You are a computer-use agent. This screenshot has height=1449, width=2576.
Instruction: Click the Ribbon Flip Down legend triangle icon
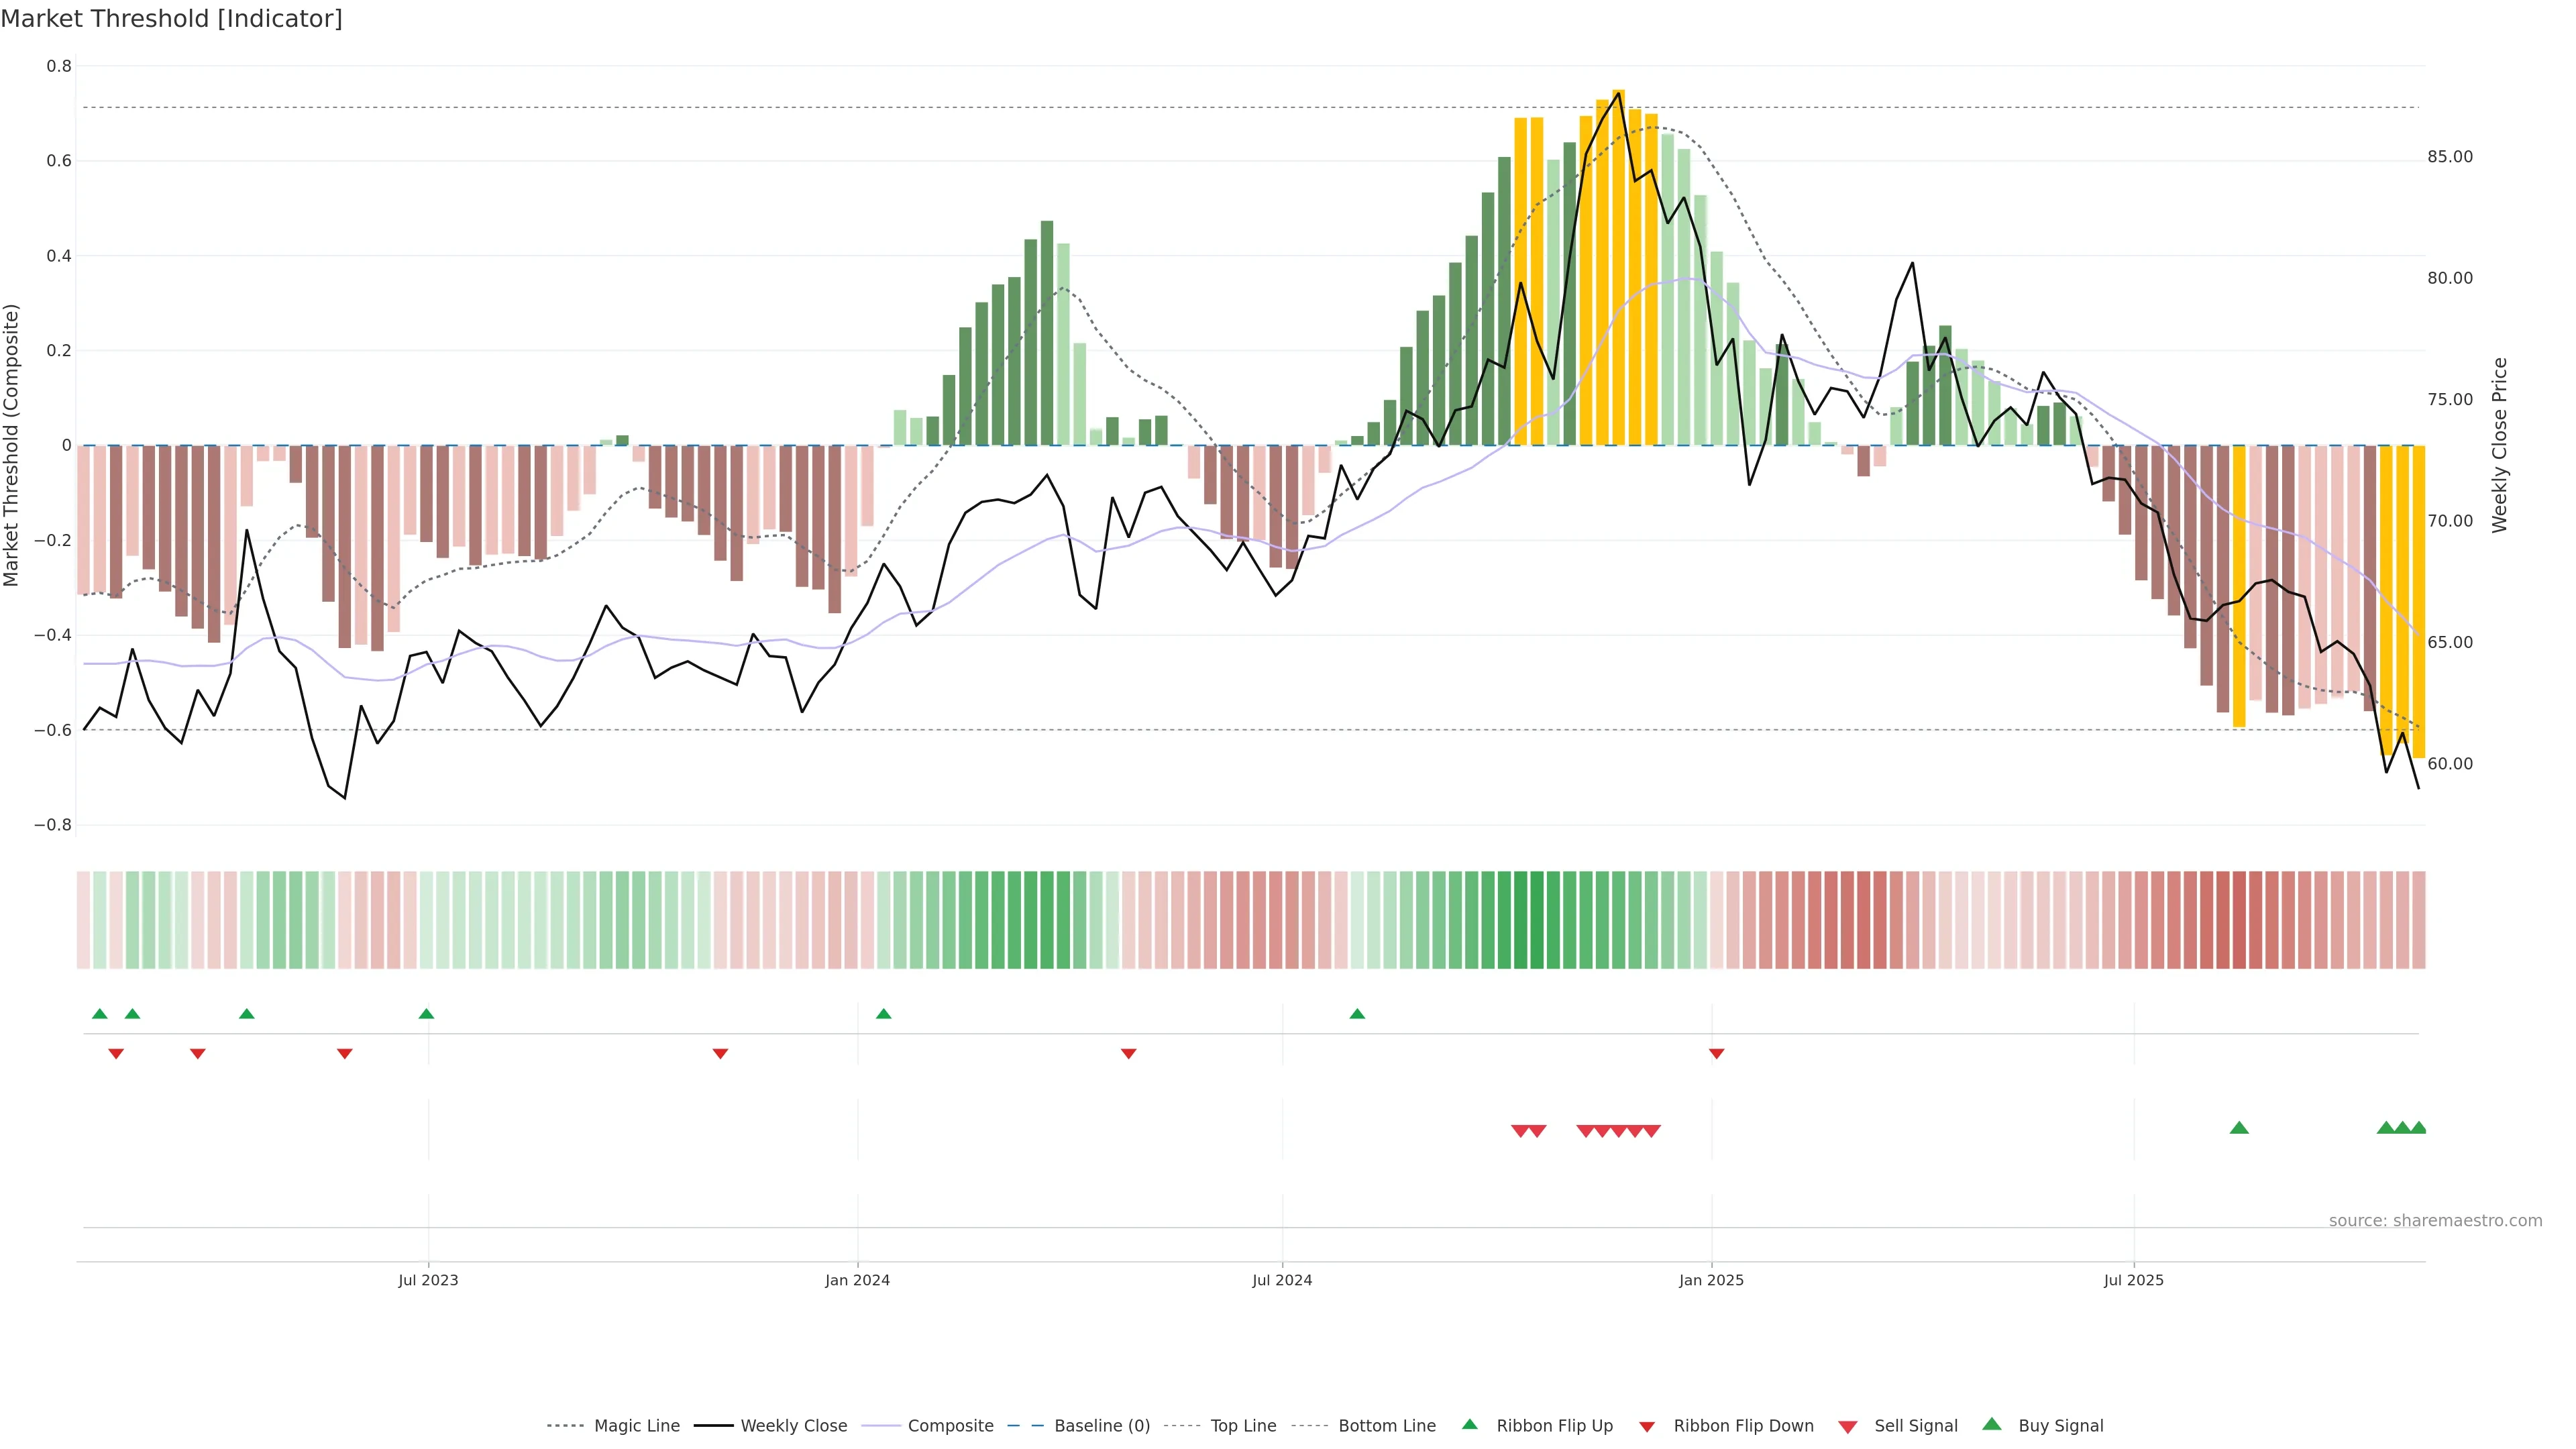[x=1647, y=1427]
